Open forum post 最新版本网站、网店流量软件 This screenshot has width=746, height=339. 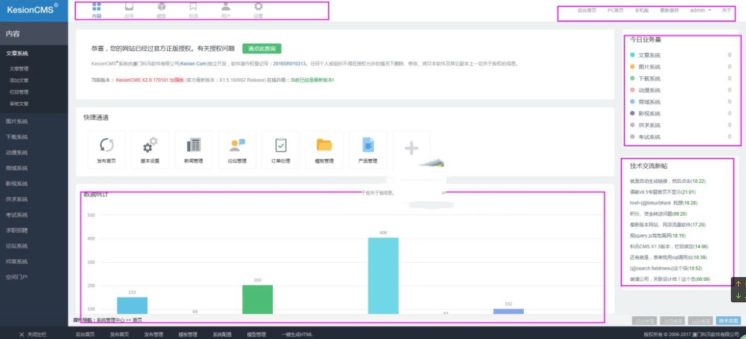coord(668,224)
